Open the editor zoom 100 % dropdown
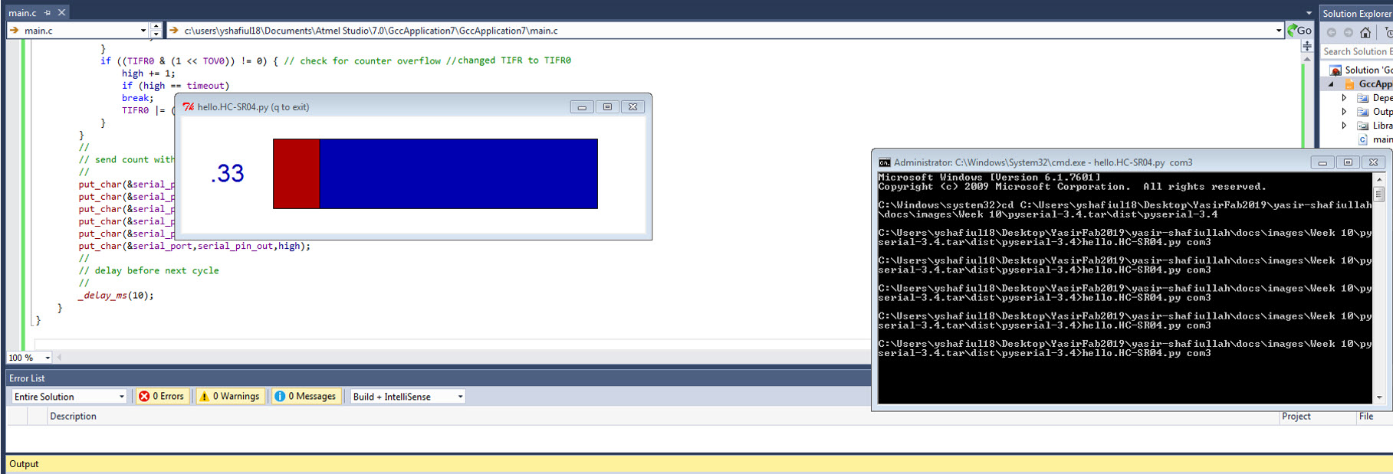Screen dimensions: 1393x474 tap(48, 358)
